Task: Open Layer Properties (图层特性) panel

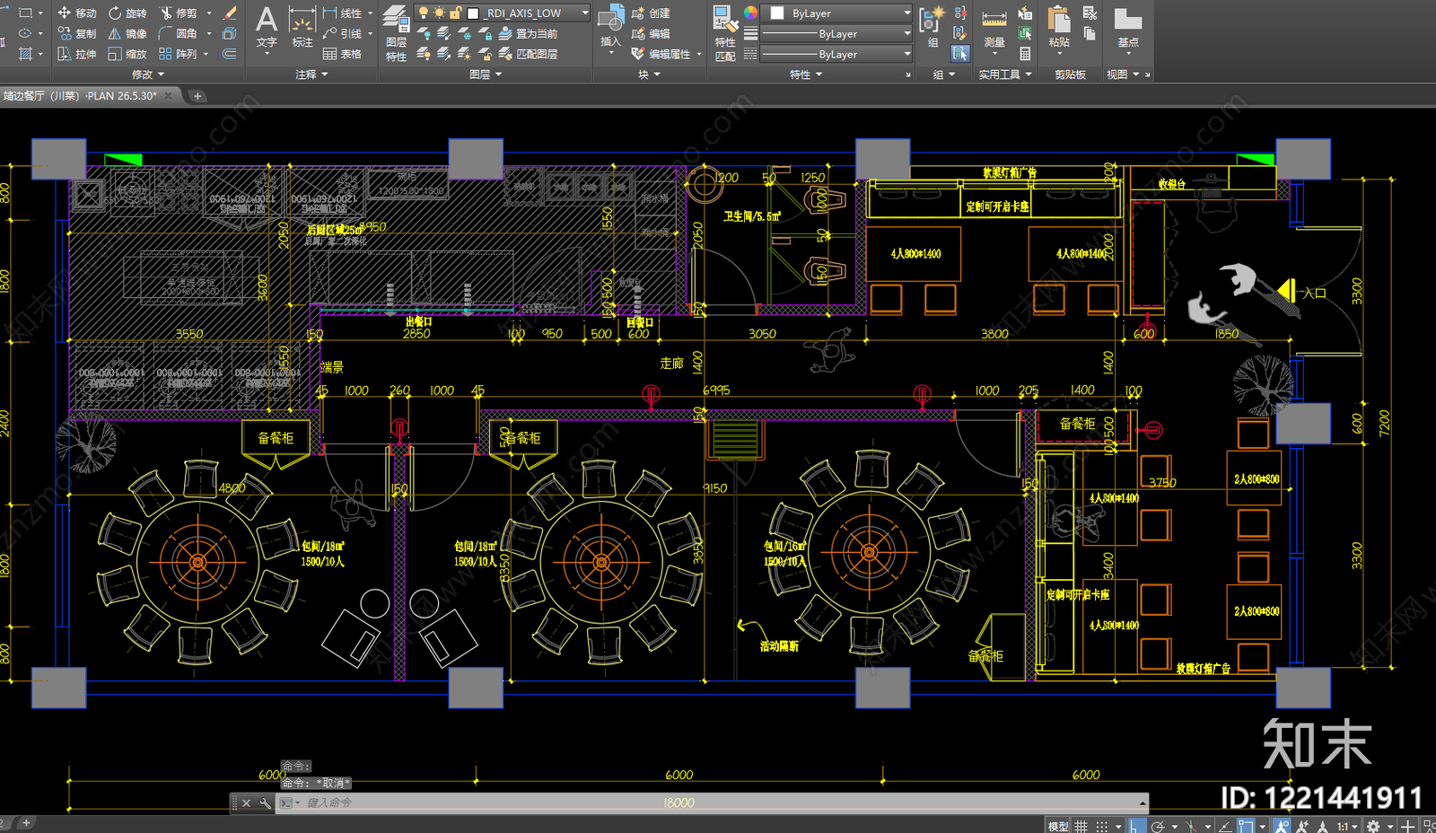Action: (396, 32)
